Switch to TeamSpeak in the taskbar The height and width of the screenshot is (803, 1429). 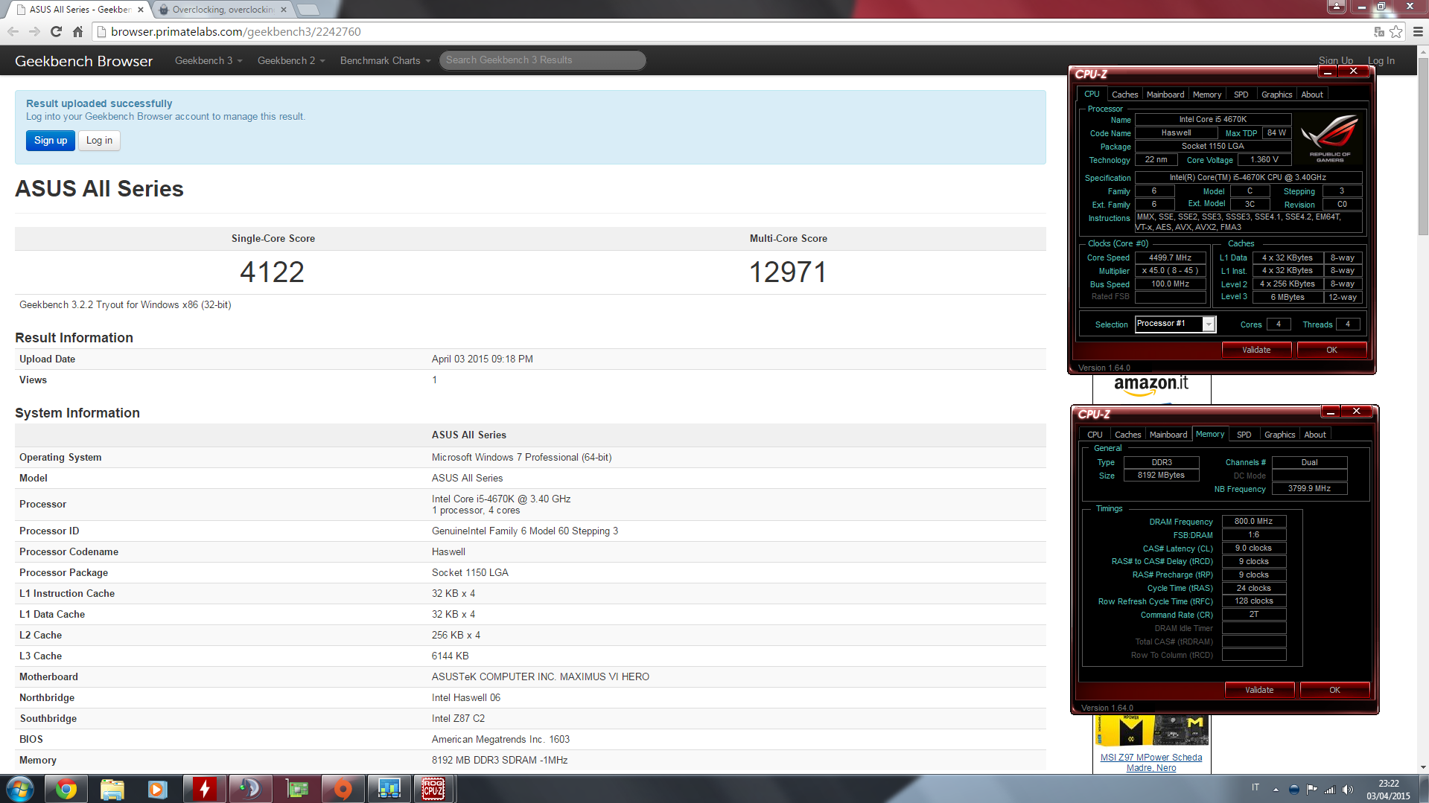point(250,789)
